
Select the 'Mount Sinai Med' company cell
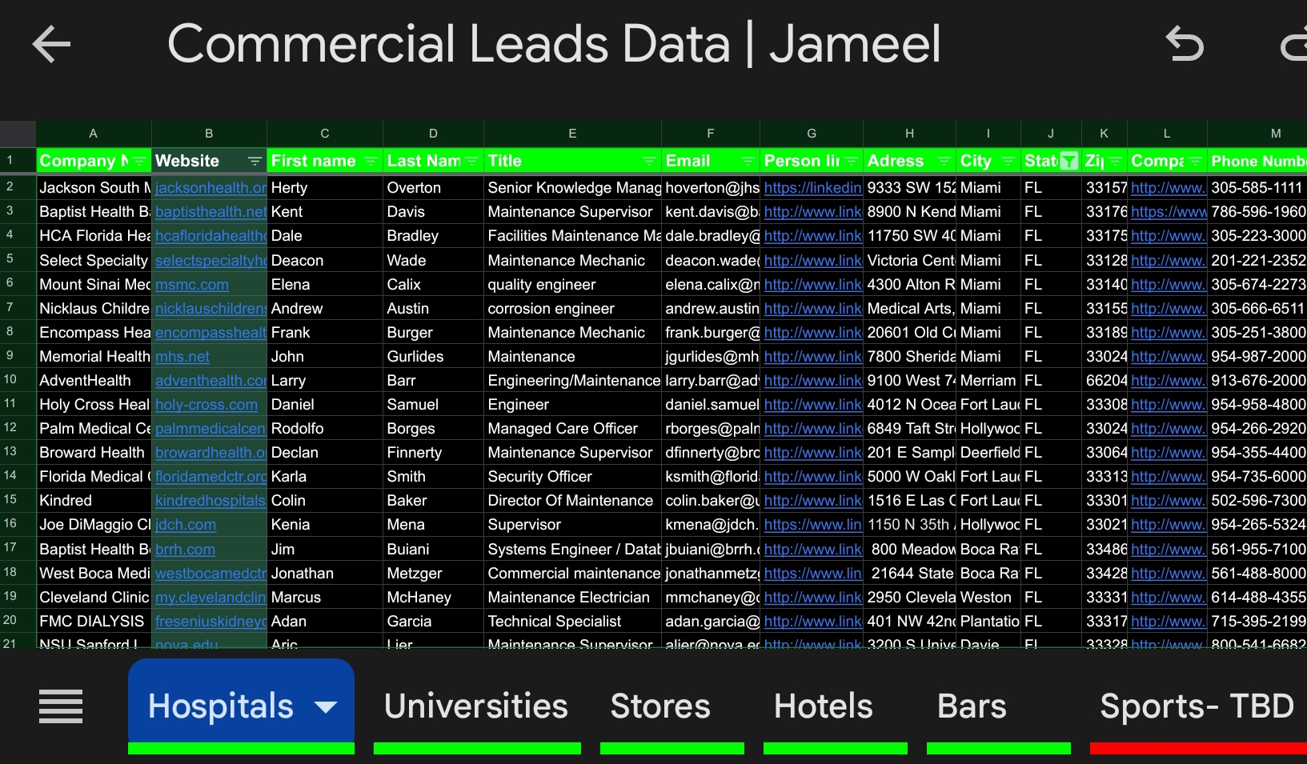coord(94,284)
